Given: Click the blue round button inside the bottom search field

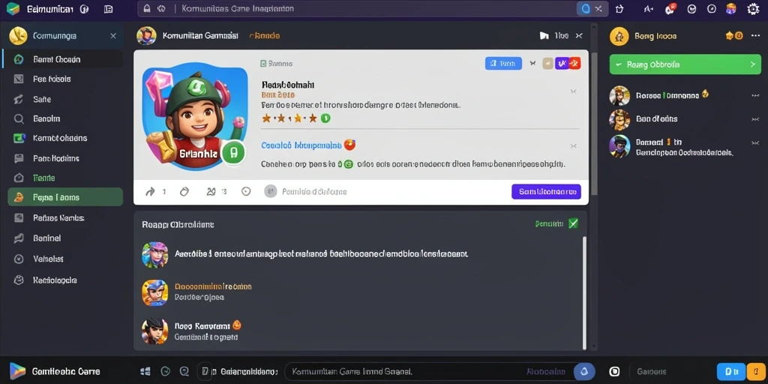Looking at the screenshot, I should [583, 372].
